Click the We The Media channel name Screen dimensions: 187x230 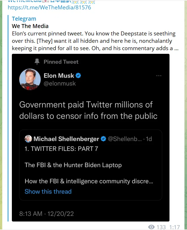[30, 26]
